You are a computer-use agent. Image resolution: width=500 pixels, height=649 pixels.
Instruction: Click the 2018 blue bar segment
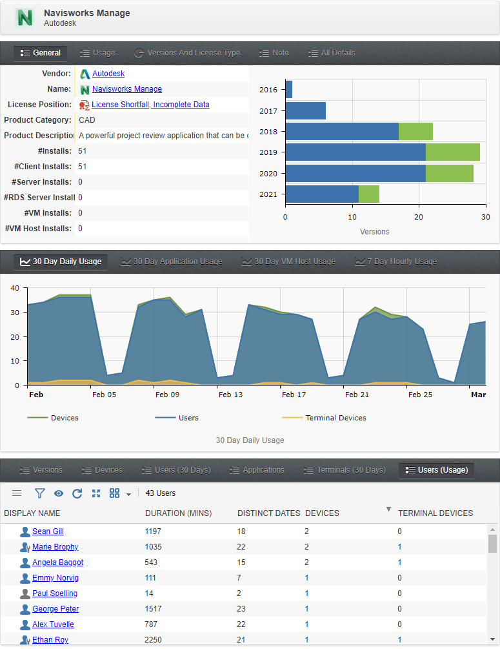[x=342, y=132]
